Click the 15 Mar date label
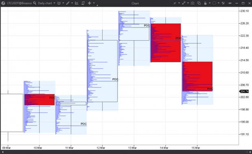252x154 pixels. pos(196,148)
